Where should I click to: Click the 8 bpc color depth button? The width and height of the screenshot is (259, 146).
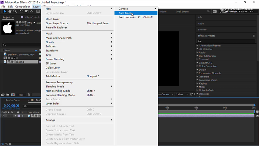20,94
